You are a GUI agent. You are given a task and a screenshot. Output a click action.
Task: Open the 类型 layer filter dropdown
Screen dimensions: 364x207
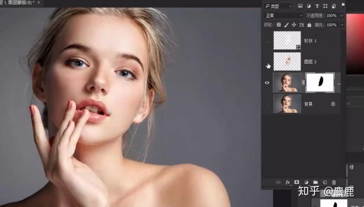279,6
